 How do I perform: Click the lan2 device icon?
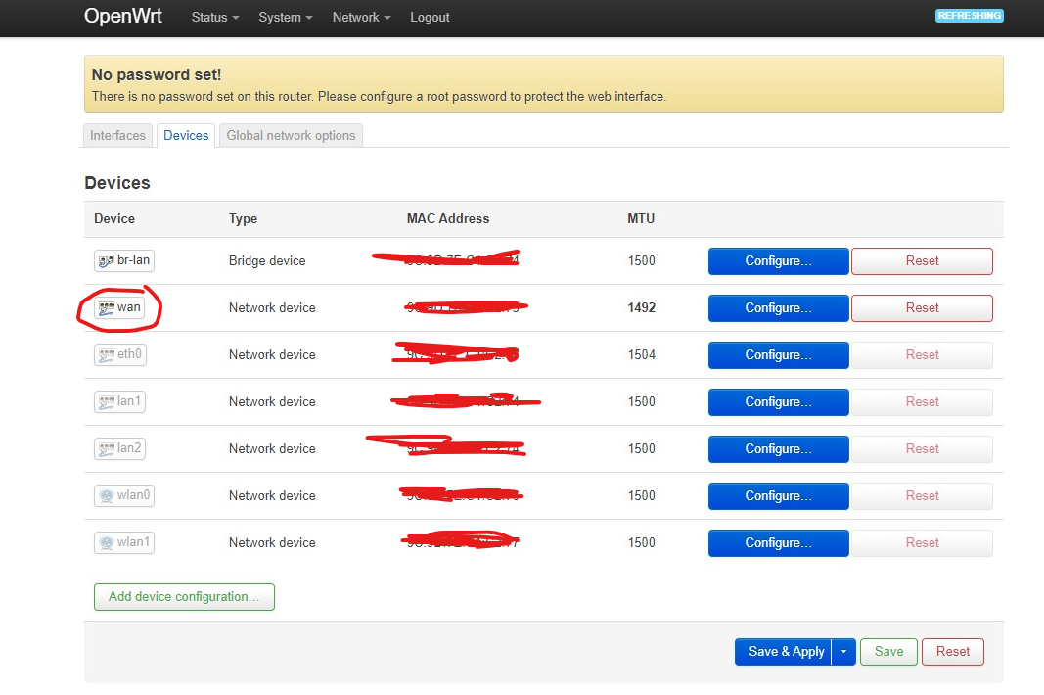107,448
